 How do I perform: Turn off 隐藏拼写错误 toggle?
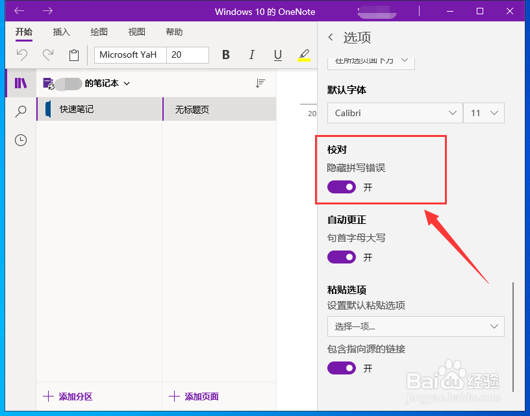pyautogui.click(x=342, y=187)
